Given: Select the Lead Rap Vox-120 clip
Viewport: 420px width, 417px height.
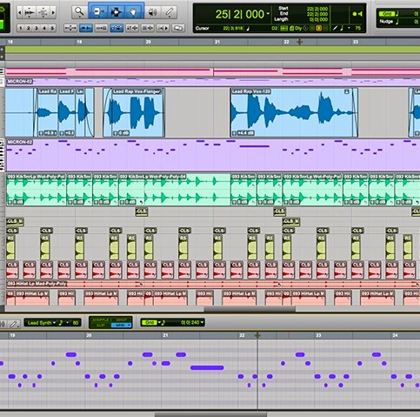Looking at the screenshot, I should [294, 112].
